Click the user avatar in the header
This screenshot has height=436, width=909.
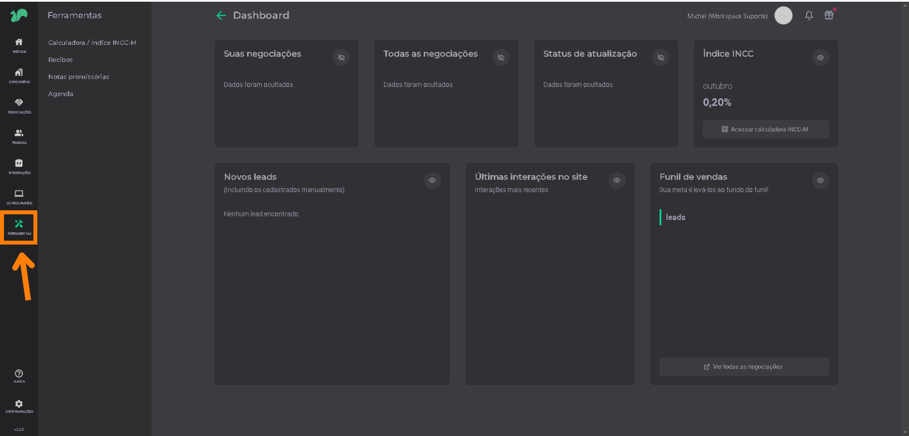(x=783, y=15)
